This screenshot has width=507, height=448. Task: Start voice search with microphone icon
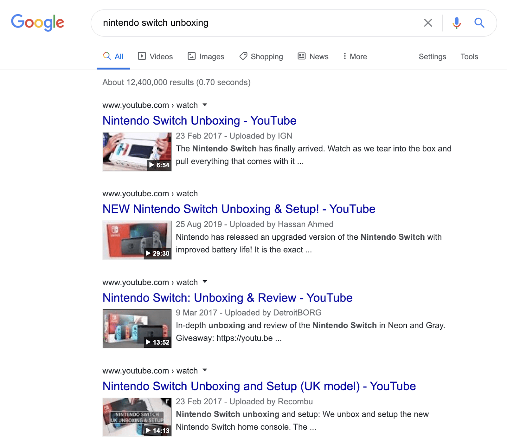[x=456, y=23]
